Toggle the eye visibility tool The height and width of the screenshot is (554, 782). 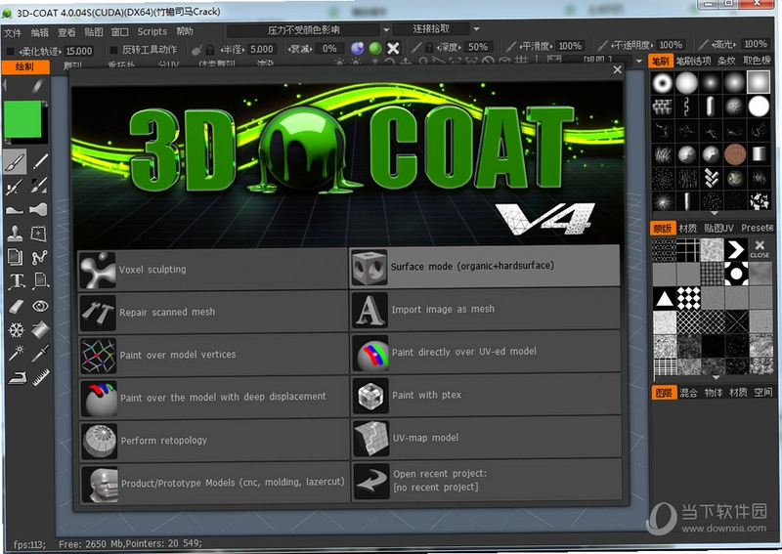click(40, 306)
